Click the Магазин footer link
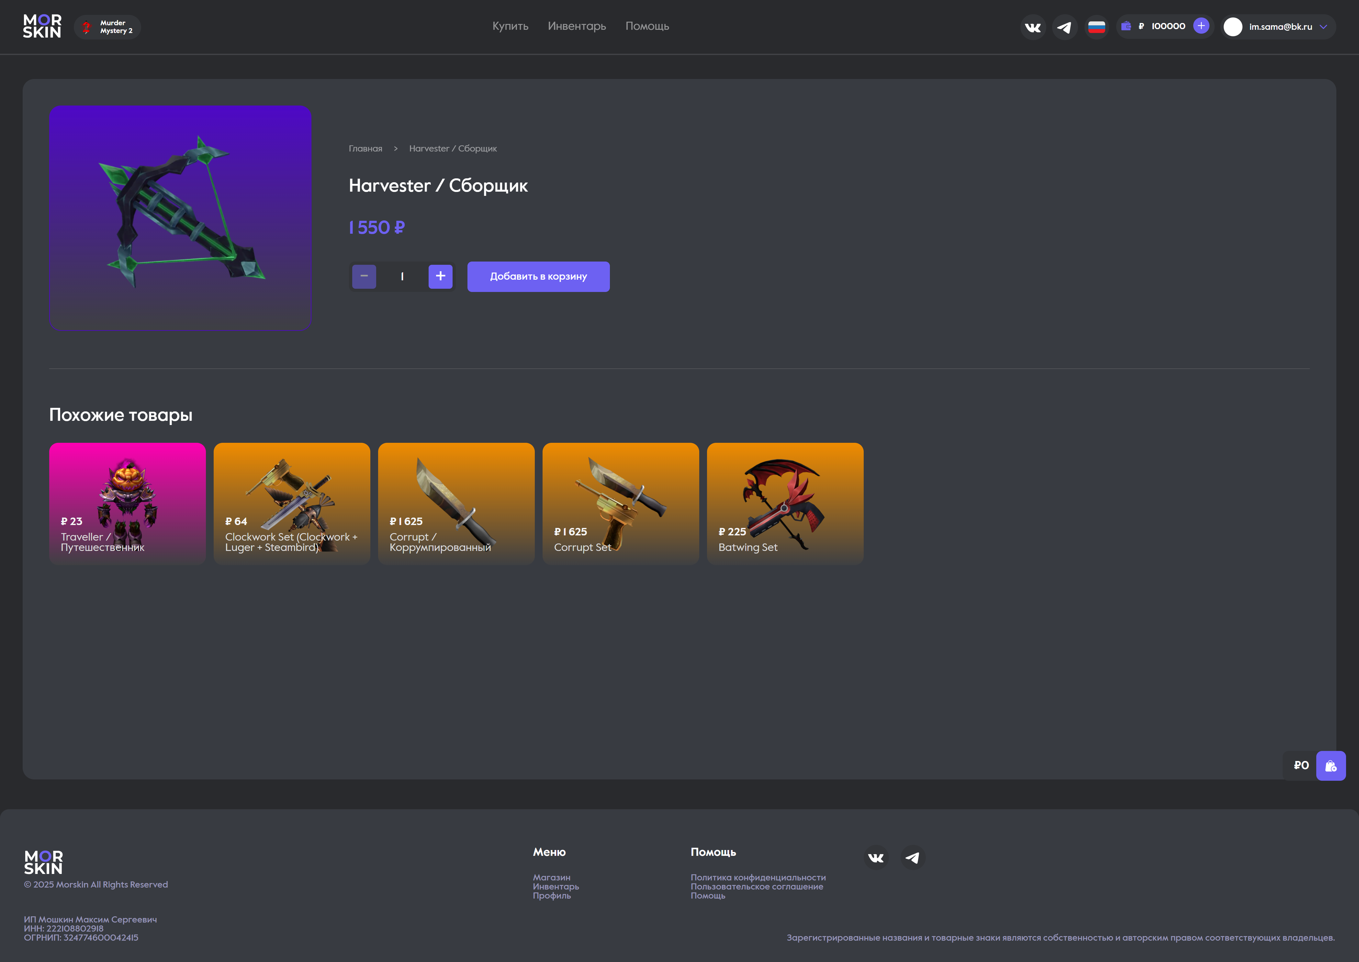Screen dimensions: 1359x962 tap(552, 877)
